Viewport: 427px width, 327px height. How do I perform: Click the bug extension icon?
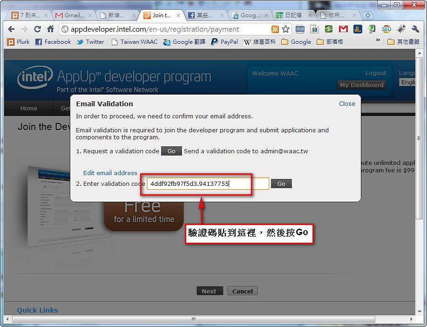coord(401,29)
